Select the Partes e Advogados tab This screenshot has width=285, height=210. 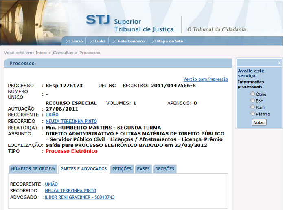click(x=83, y=169)
